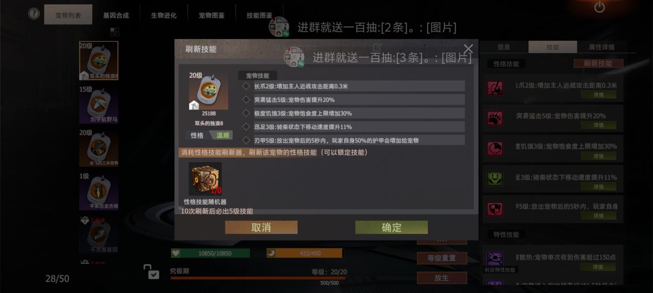This screenshot has width=653, height=293.
Task: Click the 究极期 experience progress bar
Action: (x=258, y=278)
